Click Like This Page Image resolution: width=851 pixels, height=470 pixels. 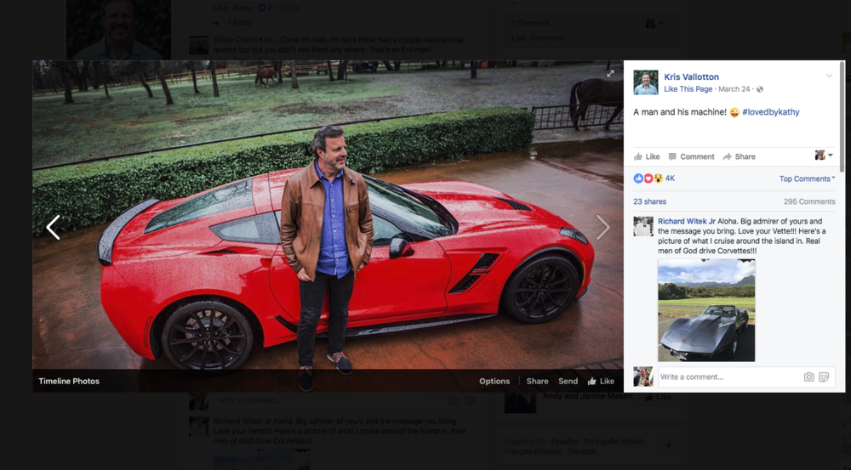[x=688, y=89]
